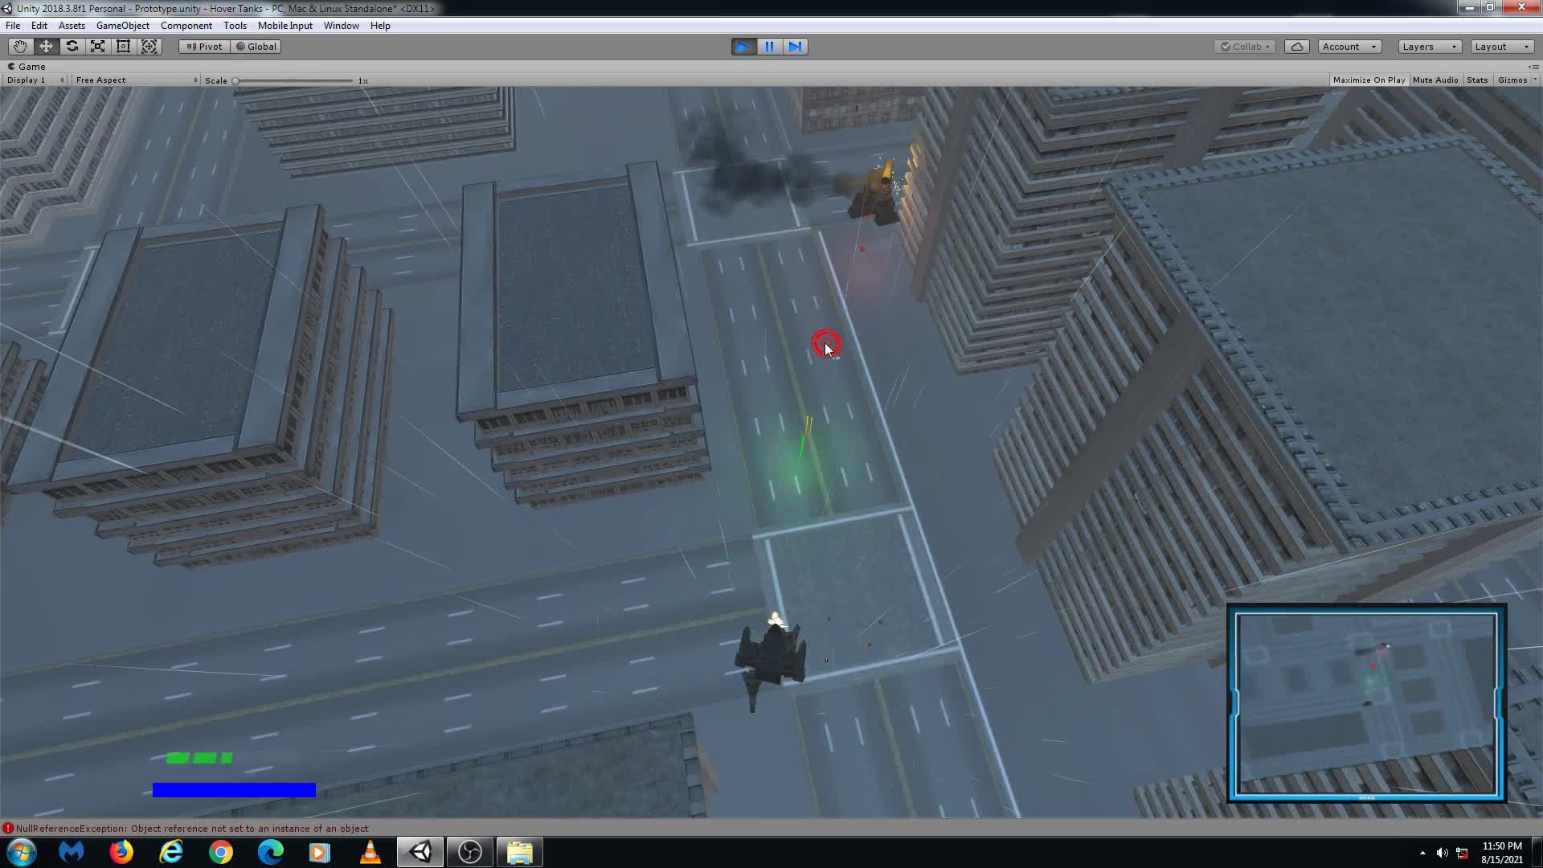This screenshot has height=868, width=1543.
Task: Click the Account dropdown button
Action: point(1348,46)
